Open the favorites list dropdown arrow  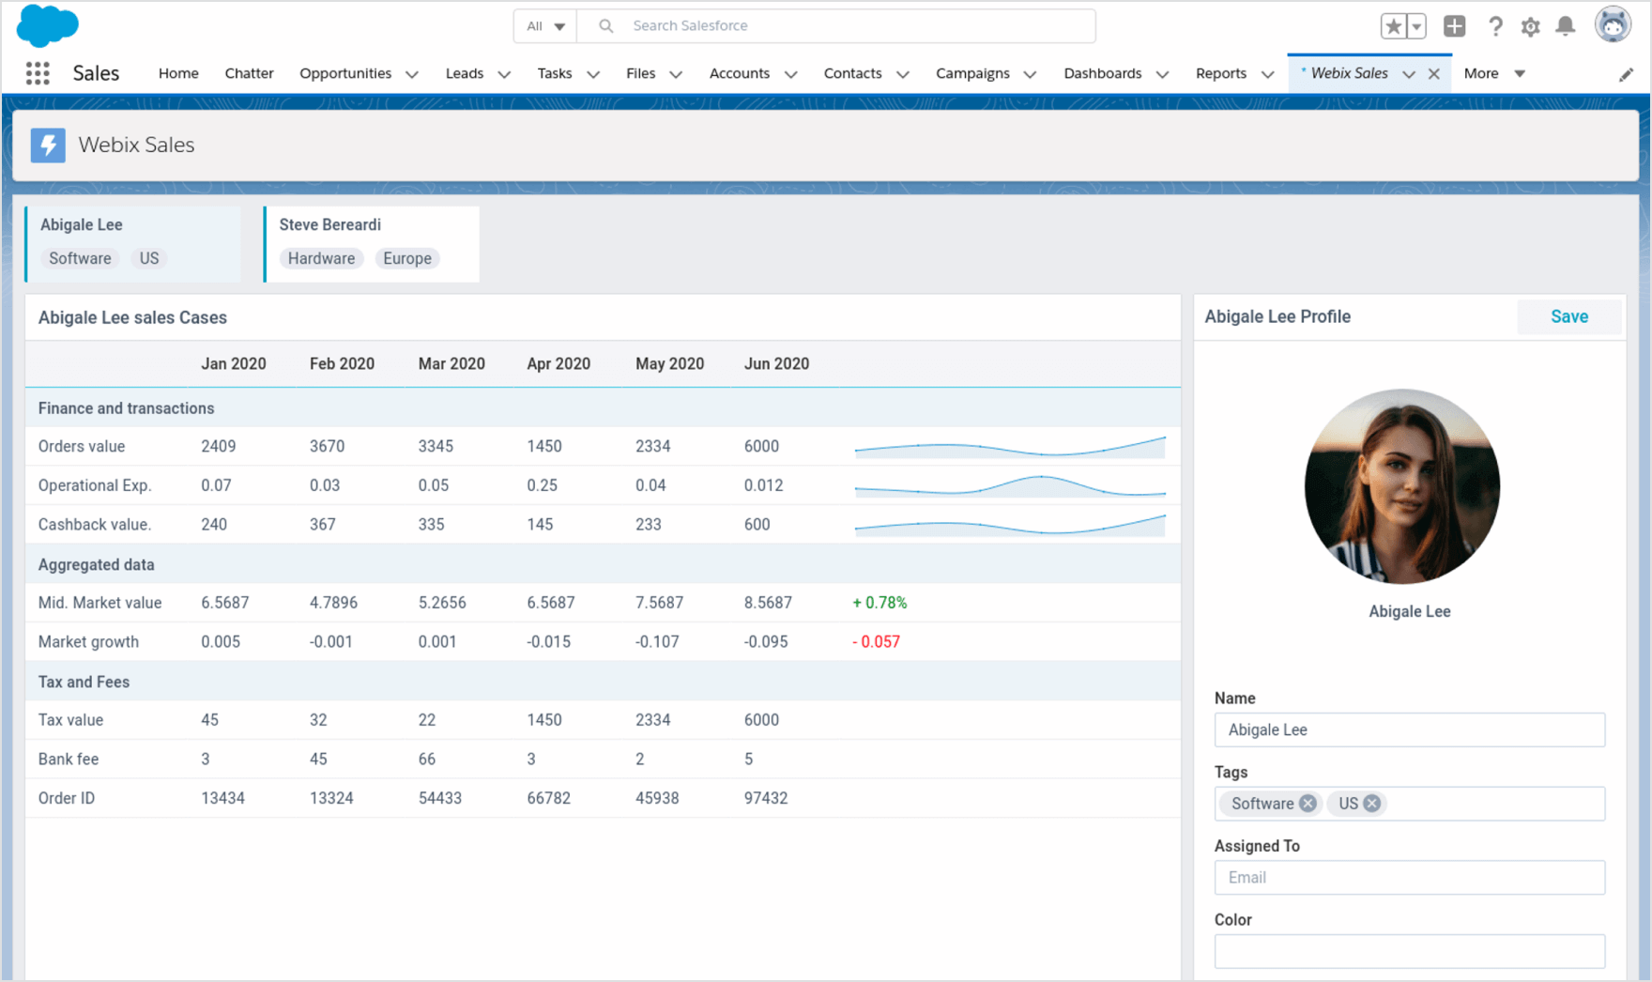1416,26
